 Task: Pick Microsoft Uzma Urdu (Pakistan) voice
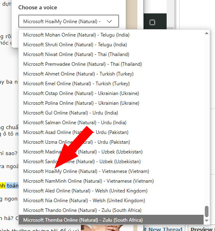tap(111, 142)
